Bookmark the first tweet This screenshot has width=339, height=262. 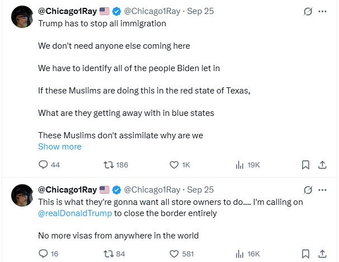305,165
